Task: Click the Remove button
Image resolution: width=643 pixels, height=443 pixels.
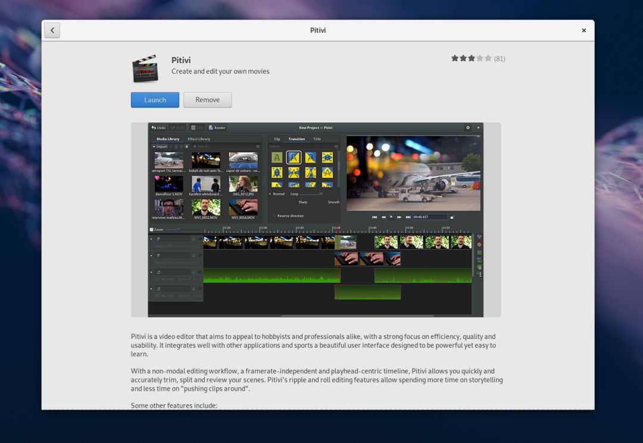Action: click(x=208, y=100)
